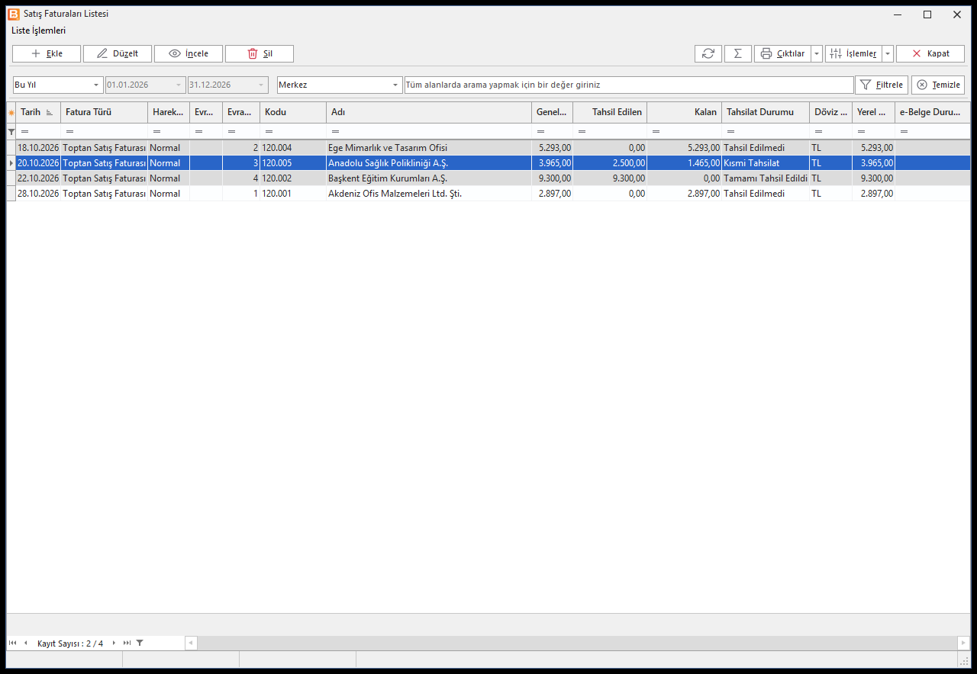Clear filters with Temizle button

pos(938,85)
